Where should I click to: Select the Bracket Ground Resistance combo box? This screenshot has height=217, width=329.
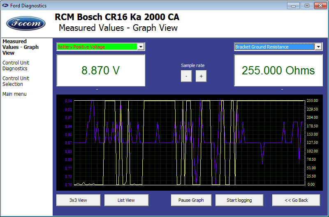(x=278, y=47)
